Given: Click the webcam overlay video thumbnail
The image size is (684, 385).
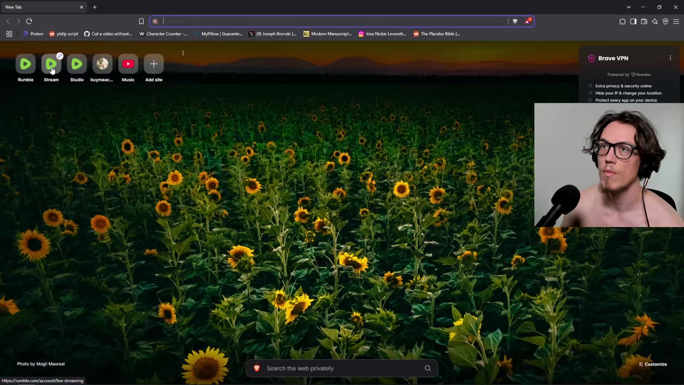Looking at the screenshot, I should click(x=609, y=165).
